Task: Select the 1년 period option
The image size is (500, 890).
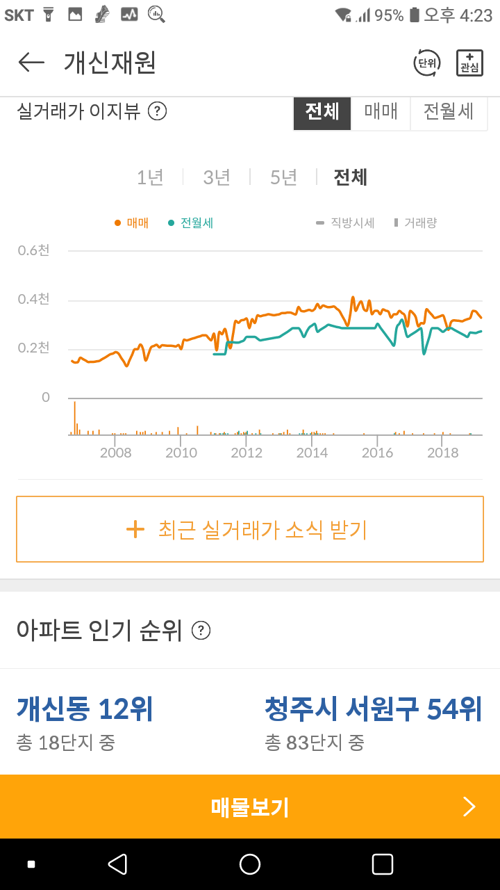Action: click(x=150, y=177)
